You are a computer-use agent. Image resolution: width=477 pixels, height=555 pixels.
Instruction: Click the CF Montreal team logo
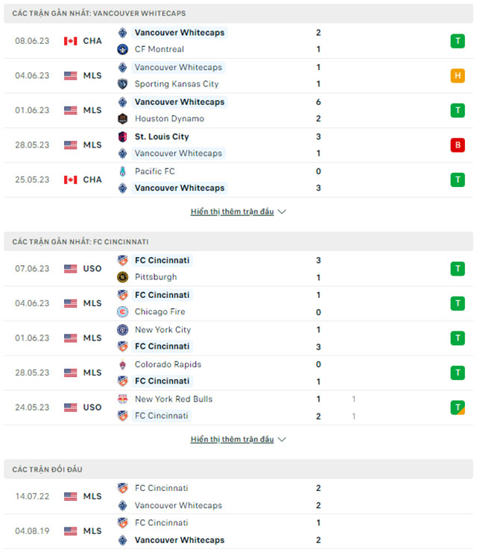point(123,49)
